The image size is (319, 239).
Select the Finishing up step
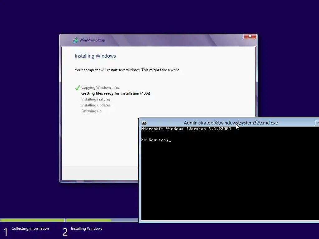point(91,111)
